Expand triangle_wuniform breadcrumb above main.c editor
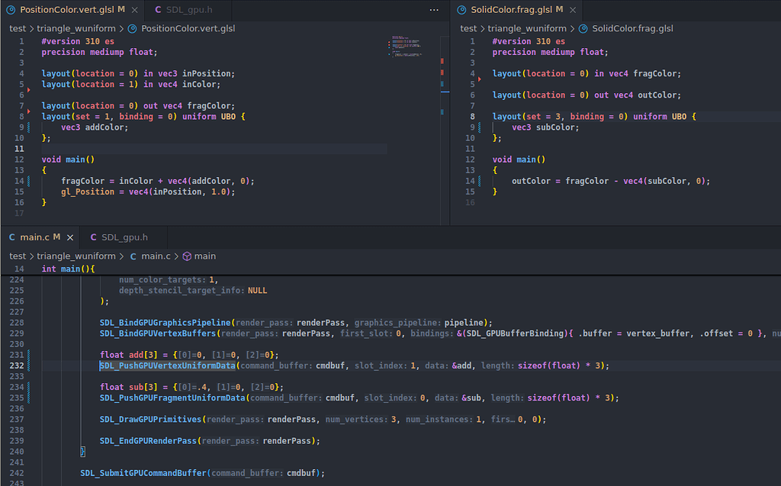 point(76,256)
